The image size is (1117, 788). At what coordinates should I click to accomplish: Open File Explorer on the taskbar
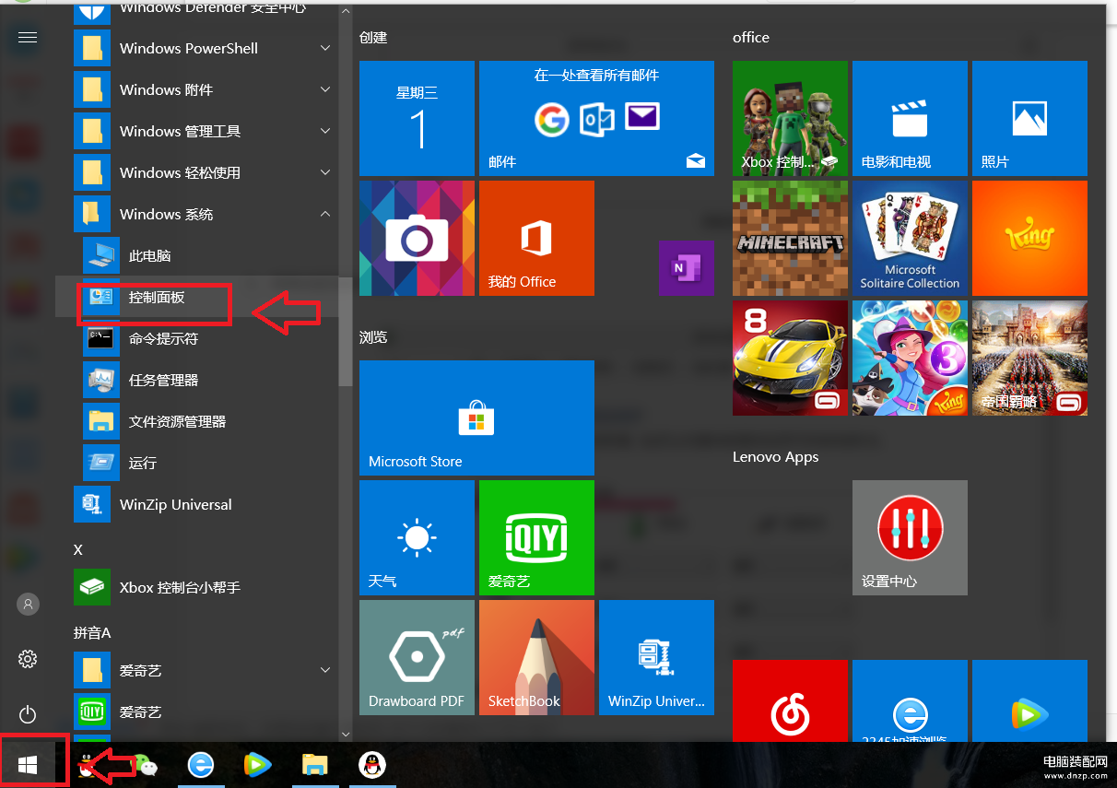click(x=315, y=765)
